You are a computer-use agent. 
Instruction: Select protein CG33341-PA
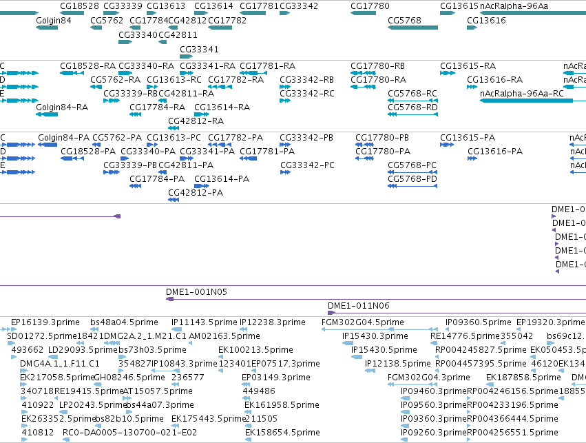[x=207, y=152]
